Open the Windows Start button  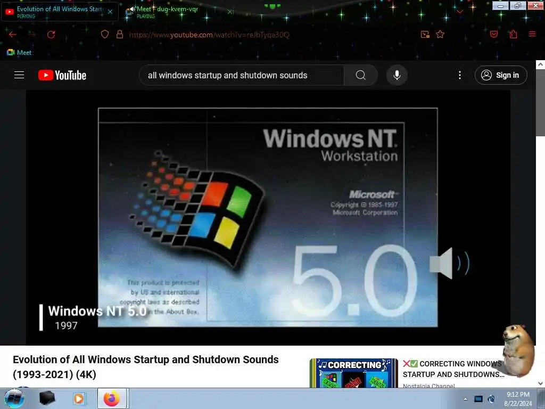coord(14,398)
